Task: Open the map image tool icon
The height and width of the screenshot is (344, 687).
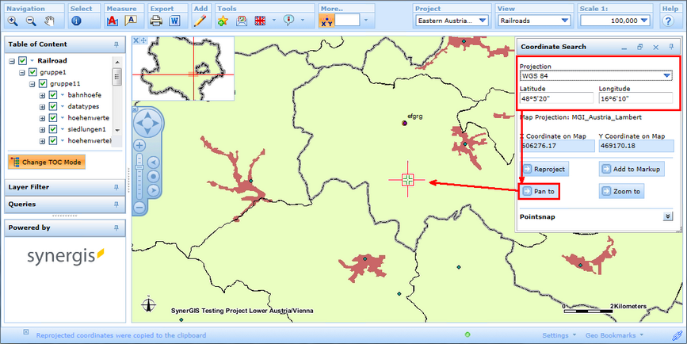Action: 242,21
